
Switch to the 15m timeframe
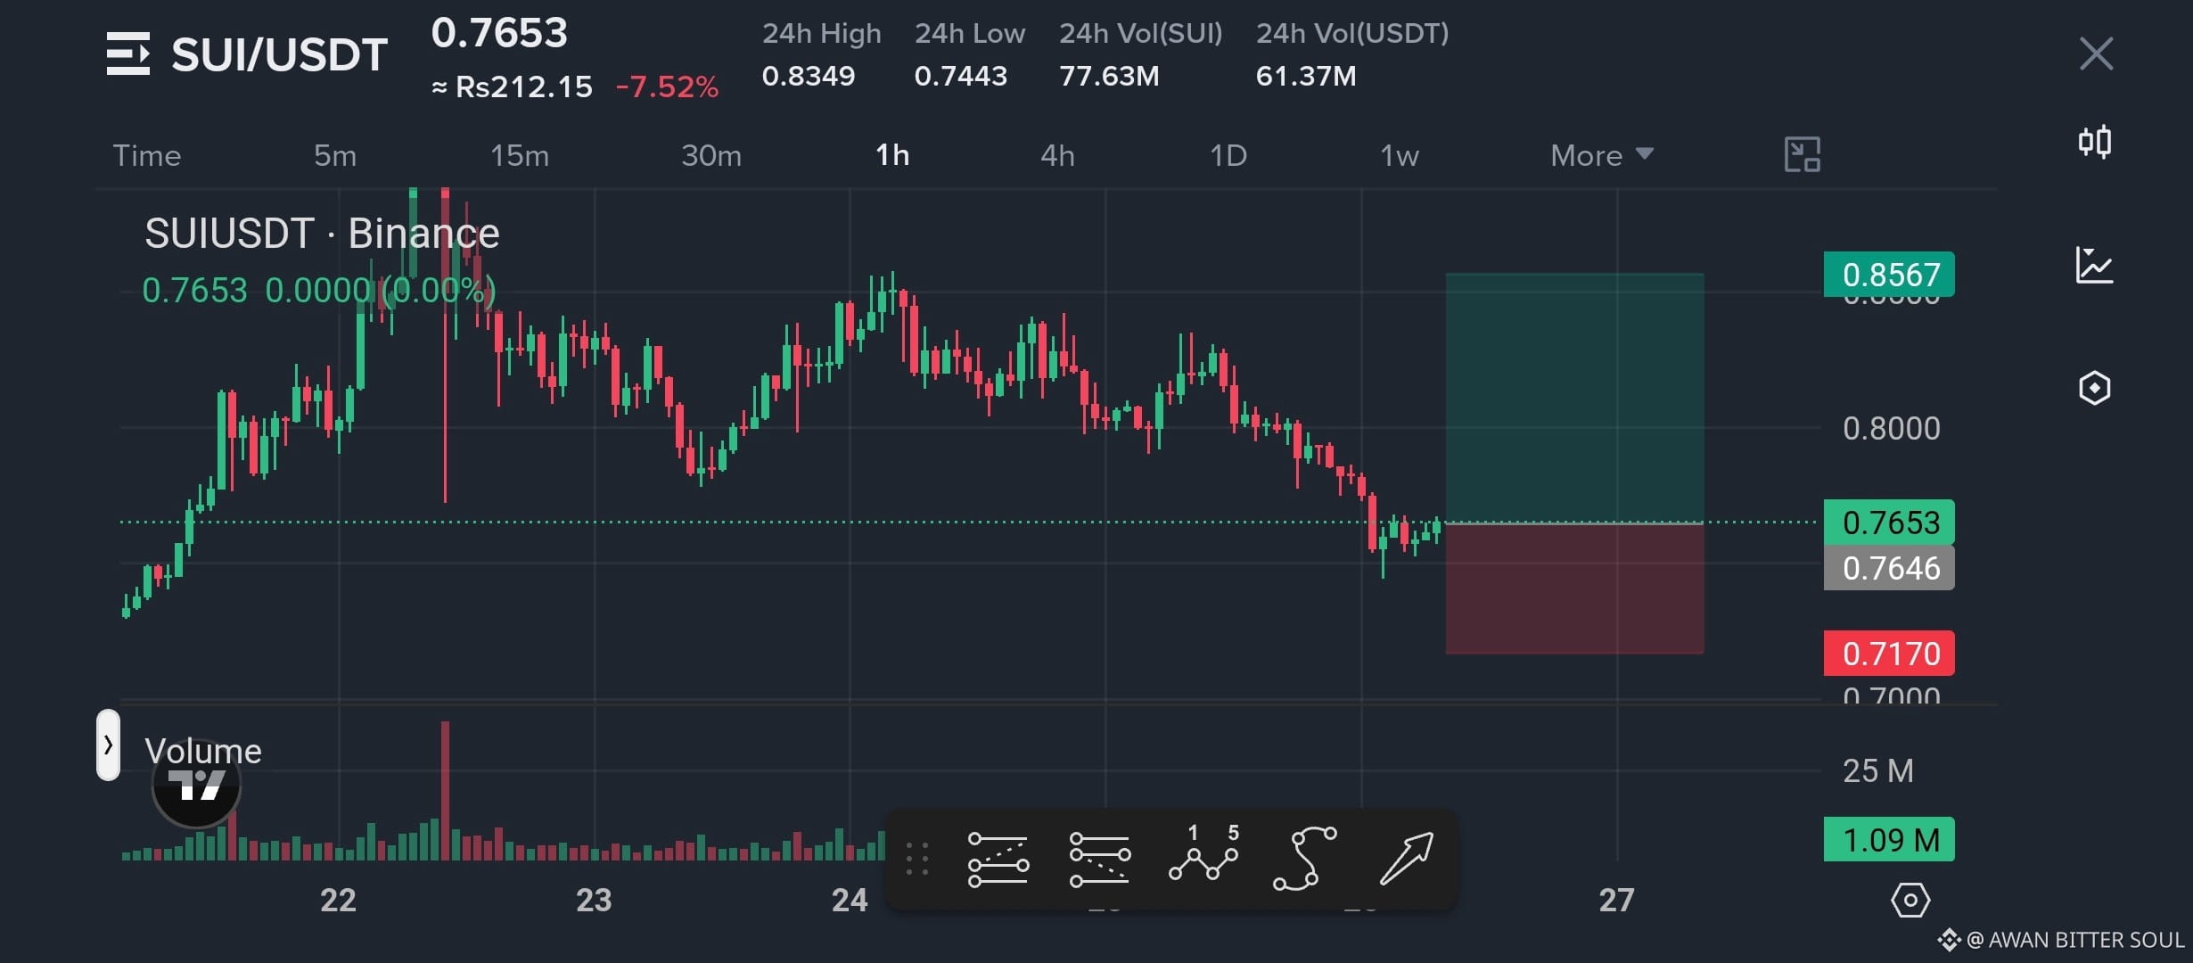coord(520,155)
